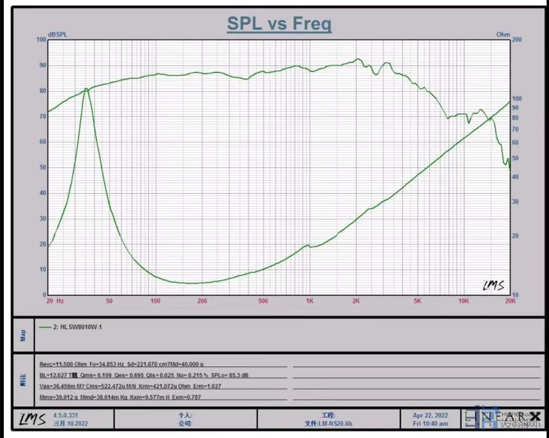Click the LMS logo in the footer
Screen dimensions: 549x438
point(32,419)
